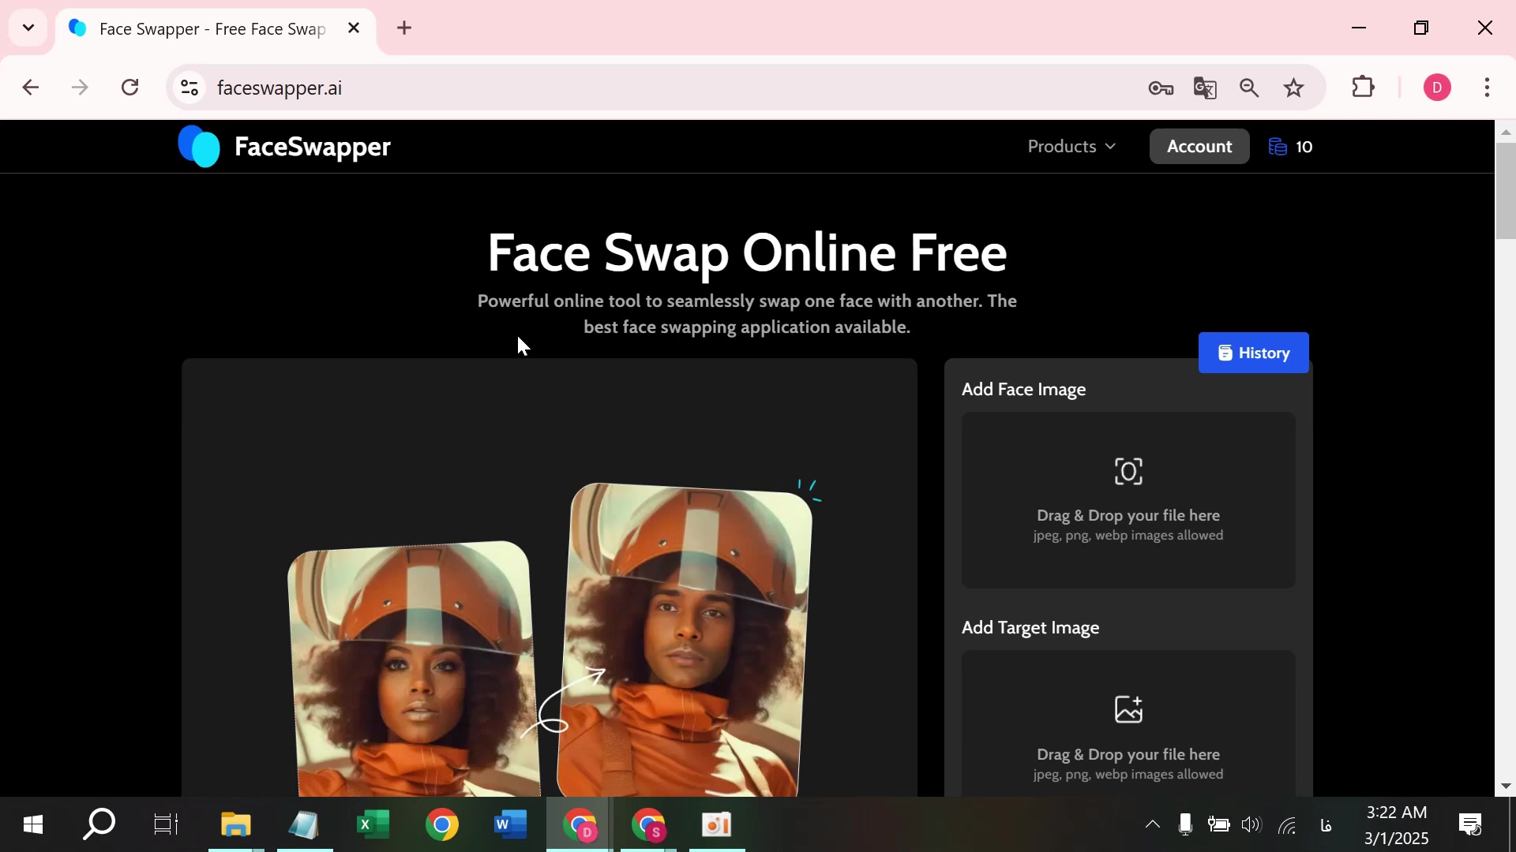Viewport: 1516px width, 852px height.
Task: Open the Extensions puzzle icon
Action: point(1364,87)
